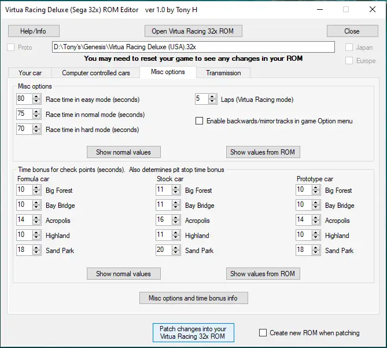Click Stock car Acropolis value 16

[x=164, y=220]
